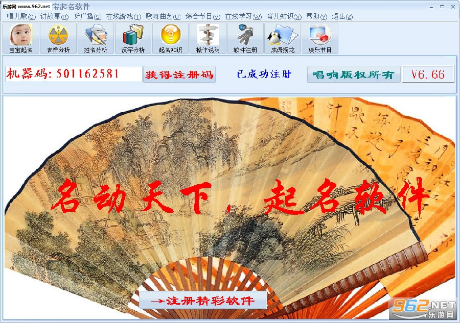The height and width of the screenshot is (323, 460).
Task: Open the 吉祥分析 lucky analysis tool
Action: 58,38
